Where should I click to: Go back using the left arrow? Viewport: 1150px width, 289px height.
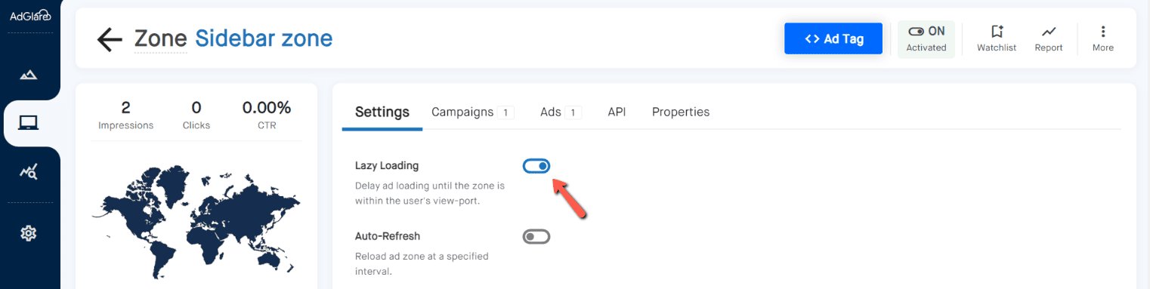110,39
